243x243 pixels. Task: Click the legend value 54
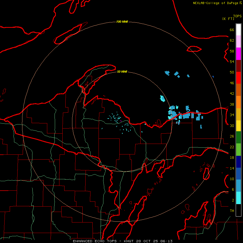[x=232, y=62]
